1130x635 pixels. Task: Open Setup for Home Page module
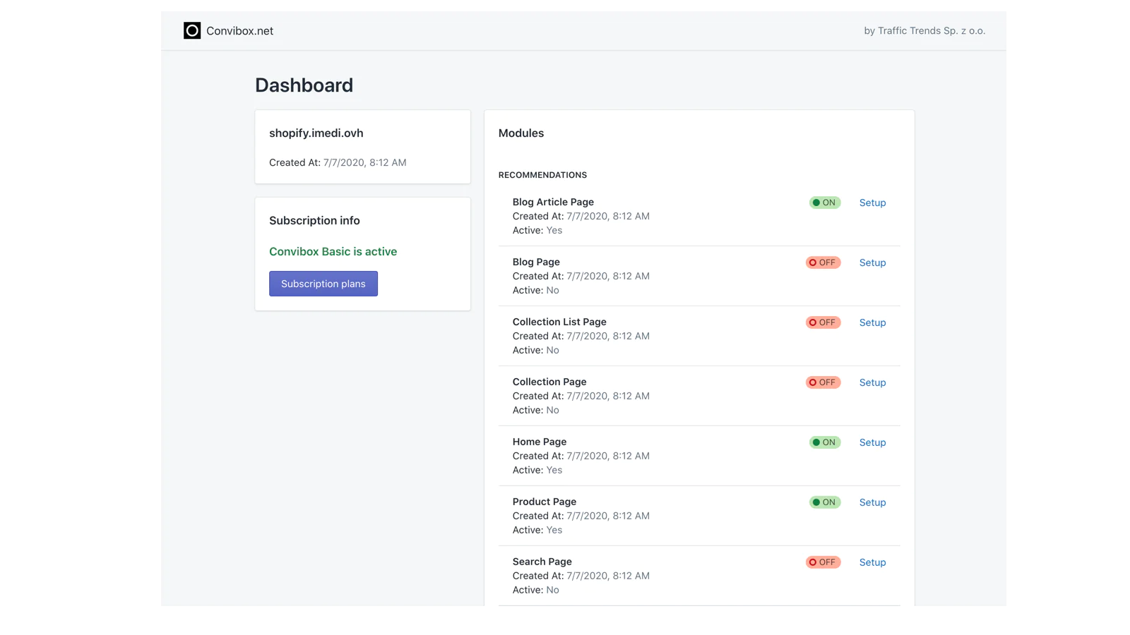click(872, 442)
